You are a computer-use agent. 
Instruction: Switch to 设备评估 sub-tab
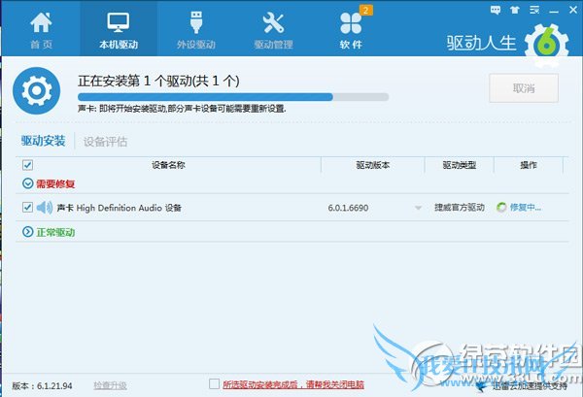point(105,142)
